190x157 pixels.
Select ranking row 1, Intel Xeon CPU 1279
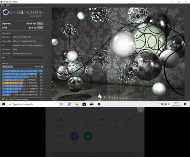click(23, 71)
